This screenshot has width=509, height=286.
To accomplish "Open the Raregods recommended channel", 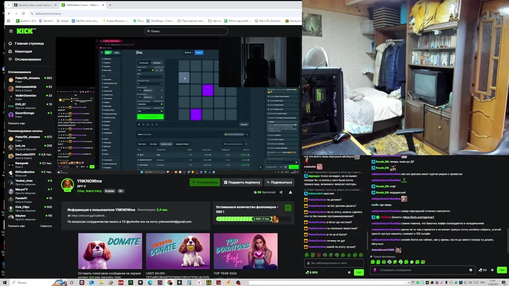I will (x=30, y=164).
